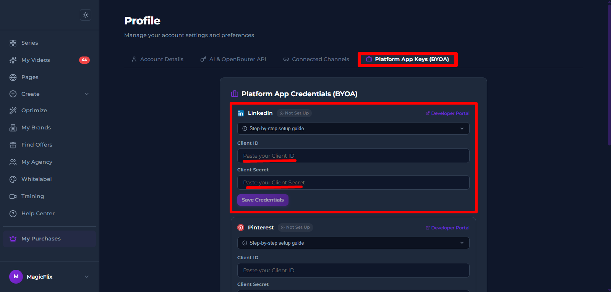
Task: Click the Help Center question mark icon
Action: tap(13, 213)
